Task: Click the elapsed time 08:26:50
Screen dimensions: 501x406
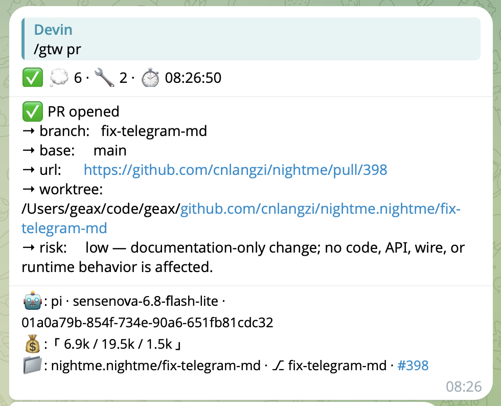Action: [193, 78]
